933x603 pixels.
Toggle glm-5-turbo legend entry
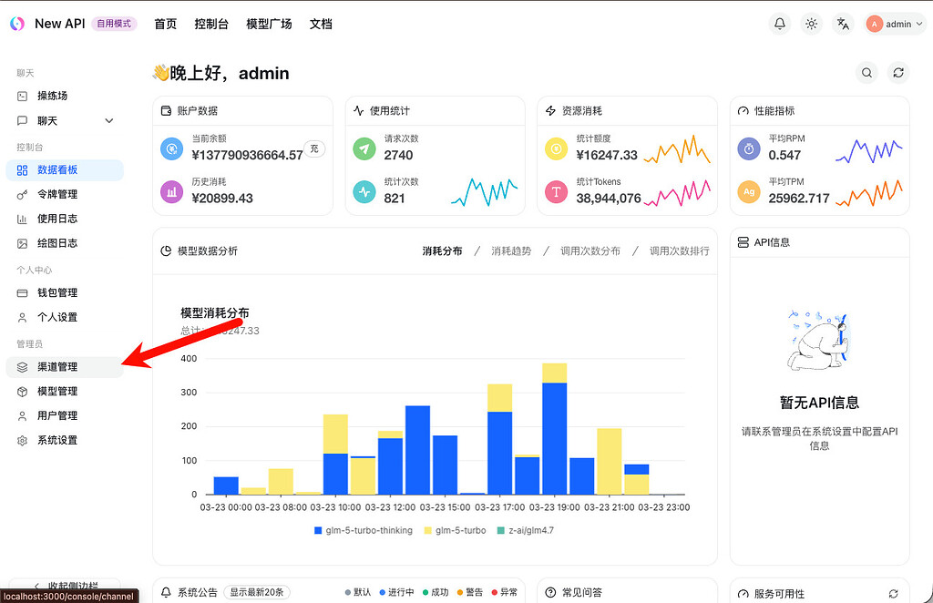click(456, 530)
